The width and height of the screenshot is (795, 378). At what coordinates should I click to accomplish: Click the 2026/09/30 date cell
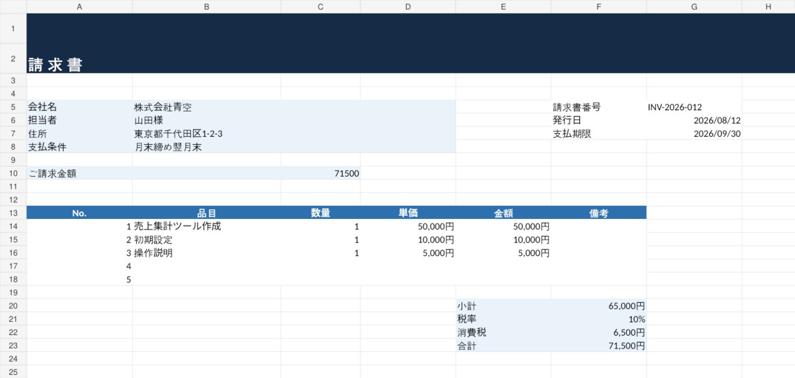[694, 134]
